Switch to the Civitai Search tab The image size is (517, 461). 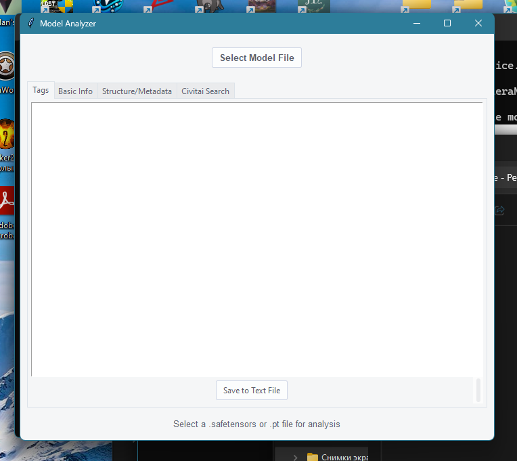(206, 91)
